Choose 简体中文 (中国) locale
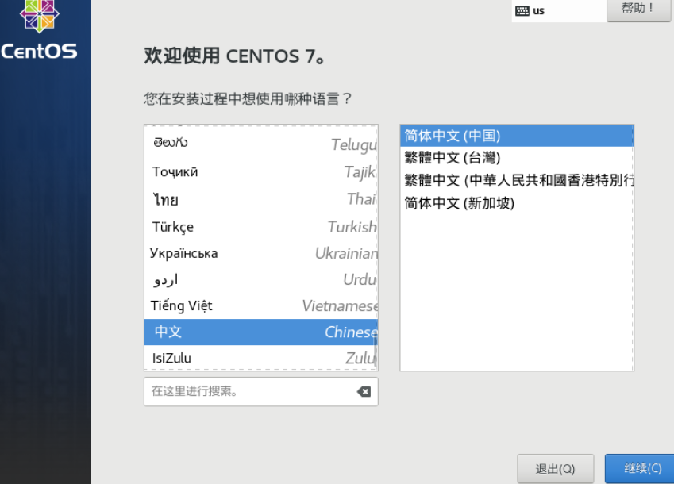The height and width of the screenshot is (484, 674). [x=517, y=136]
